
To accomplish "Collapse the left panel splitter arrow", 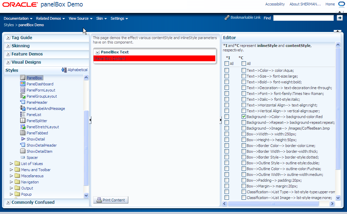I will coord(90,120).
